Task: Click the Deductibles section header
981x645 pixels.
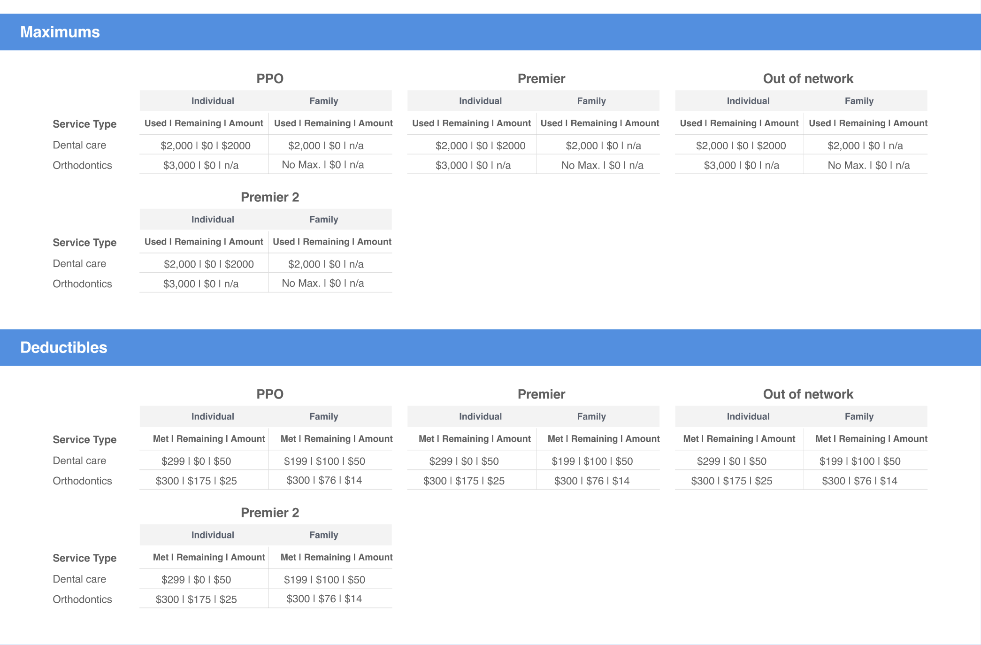Action: 64,347
